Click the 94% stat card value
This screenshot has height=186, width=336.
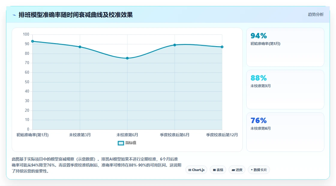click(x=259, y=36)
